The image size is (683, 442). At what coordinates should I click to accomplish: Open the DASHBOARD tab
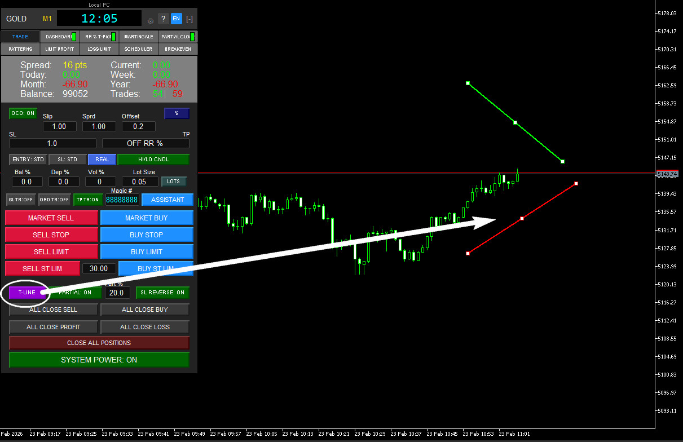click(59, 37)
